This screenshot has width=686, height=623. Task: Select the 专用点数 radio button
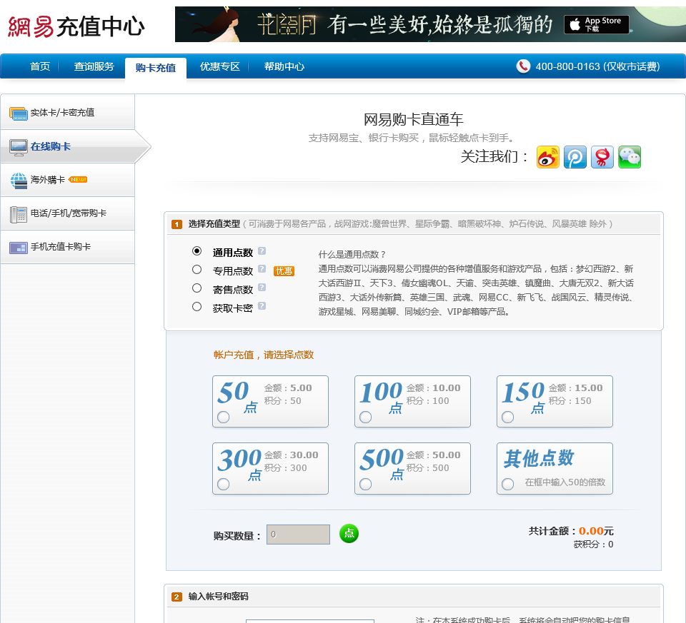197,270
